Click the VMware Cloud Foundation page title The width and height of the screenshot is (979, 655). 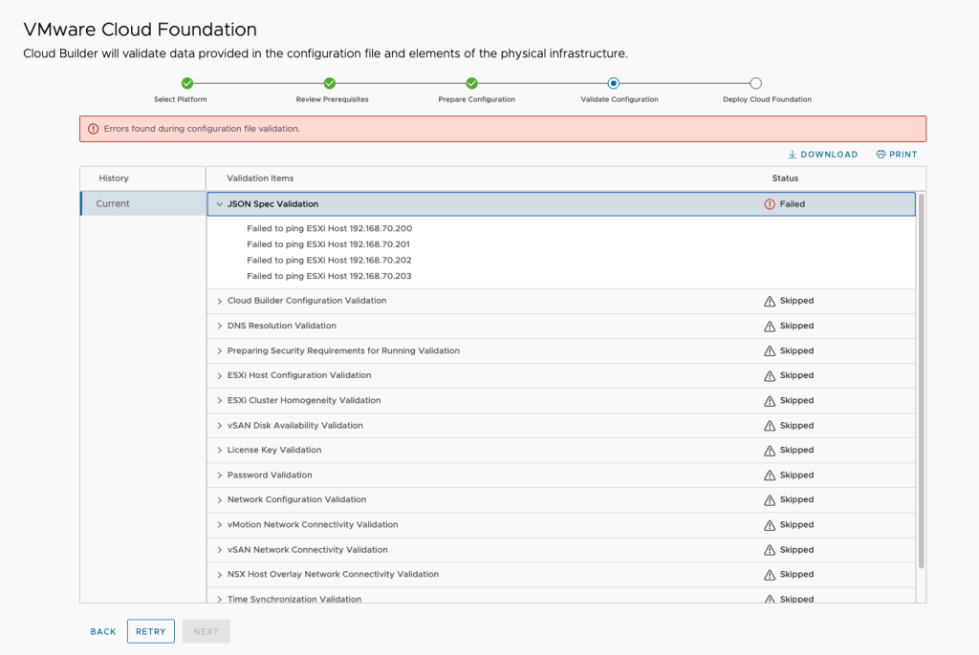pos(140,30)
